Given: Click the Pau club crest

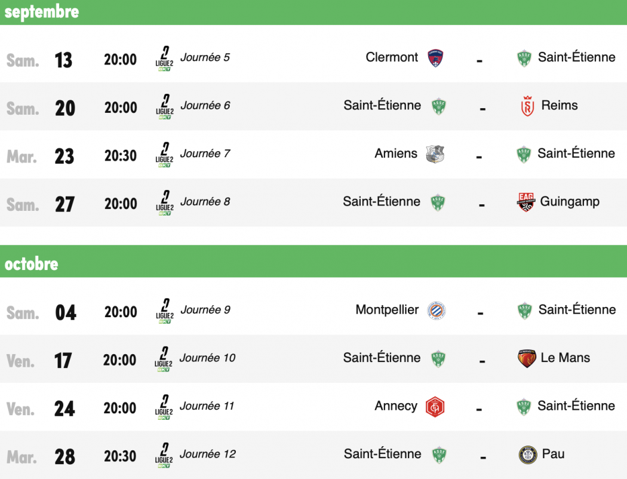Looking at the screenshot, I should click(x=527, y=455).
